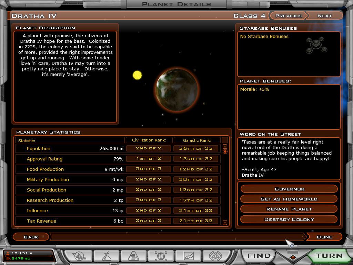Image resolution: width=353 pixels, height=265 pixels.
Task: Open the Foreign Policy globe icon
Action: (x=161, y=256)
